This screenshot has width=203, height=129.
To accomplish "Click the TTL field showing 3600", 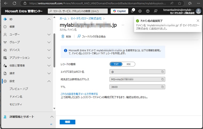I will pos(137,87).
